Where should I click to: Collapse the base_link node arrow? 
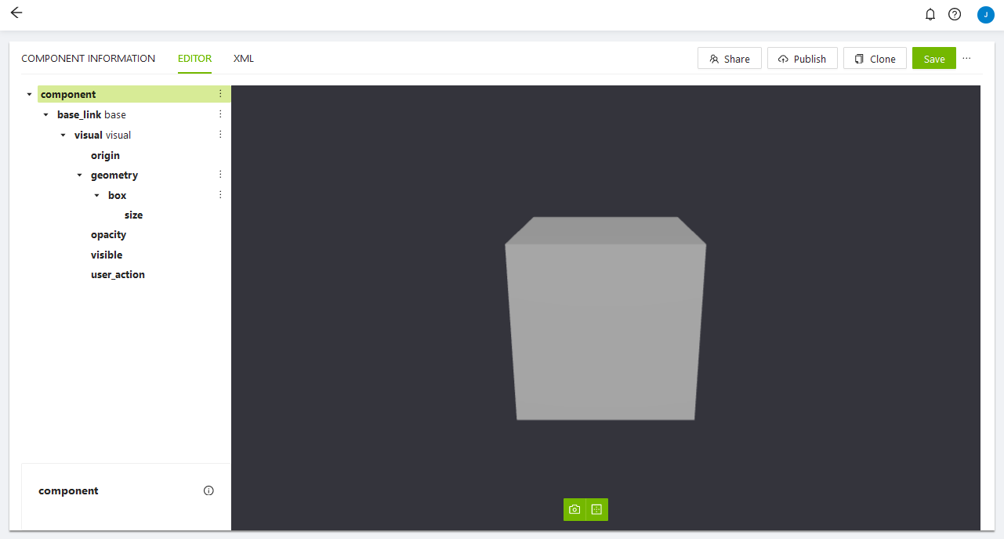click(45, 115)
